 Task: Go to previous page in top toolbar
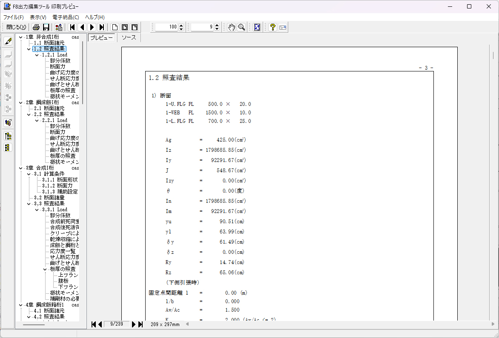[x=82, y=27]
